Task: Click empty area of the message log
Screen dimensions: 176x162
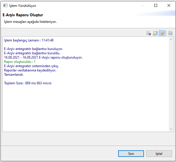Action: pyautogui.click(x=86, y=111)
